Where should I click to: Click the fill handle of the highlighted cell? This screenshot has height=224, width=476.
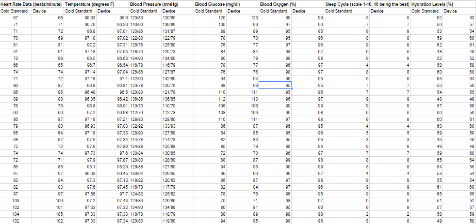click(291, 88)
